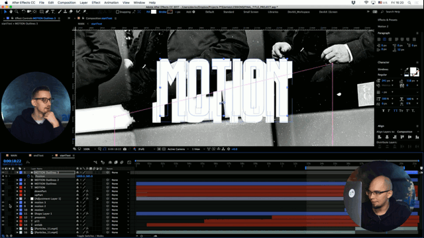Collapse the MOTION Outlines 3 layer properties
424x238 pixels.
click(17, 173)
